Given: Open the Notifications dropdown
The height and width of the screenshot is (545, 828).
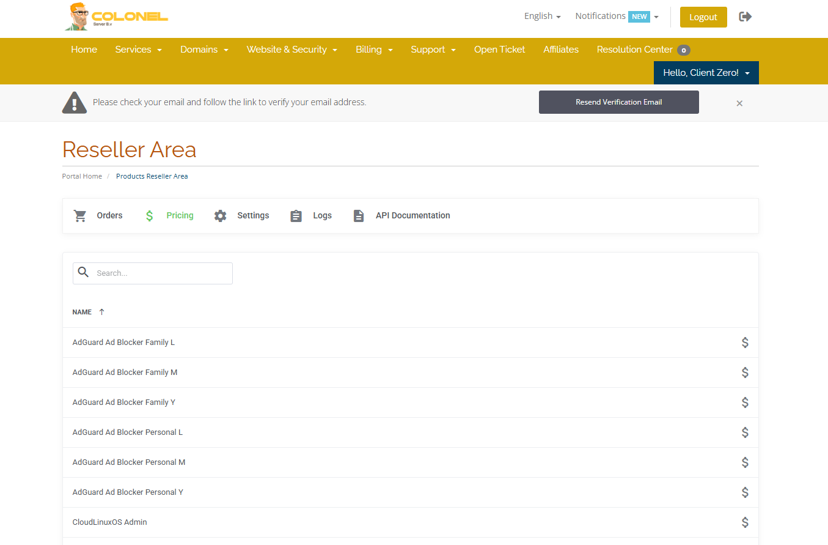Looking at the screenshot, I should click(x=616, y=17).
